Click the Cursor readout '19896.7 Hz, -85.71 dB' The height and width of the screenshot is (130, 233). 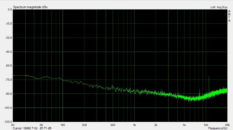pyautogui.click(x=37, y=128)
